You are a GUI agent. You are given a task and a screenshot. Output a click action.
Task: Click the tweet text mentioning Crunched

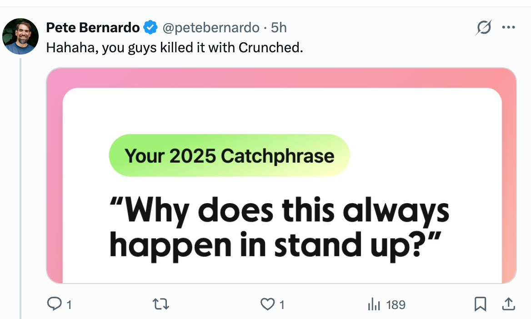175,47
